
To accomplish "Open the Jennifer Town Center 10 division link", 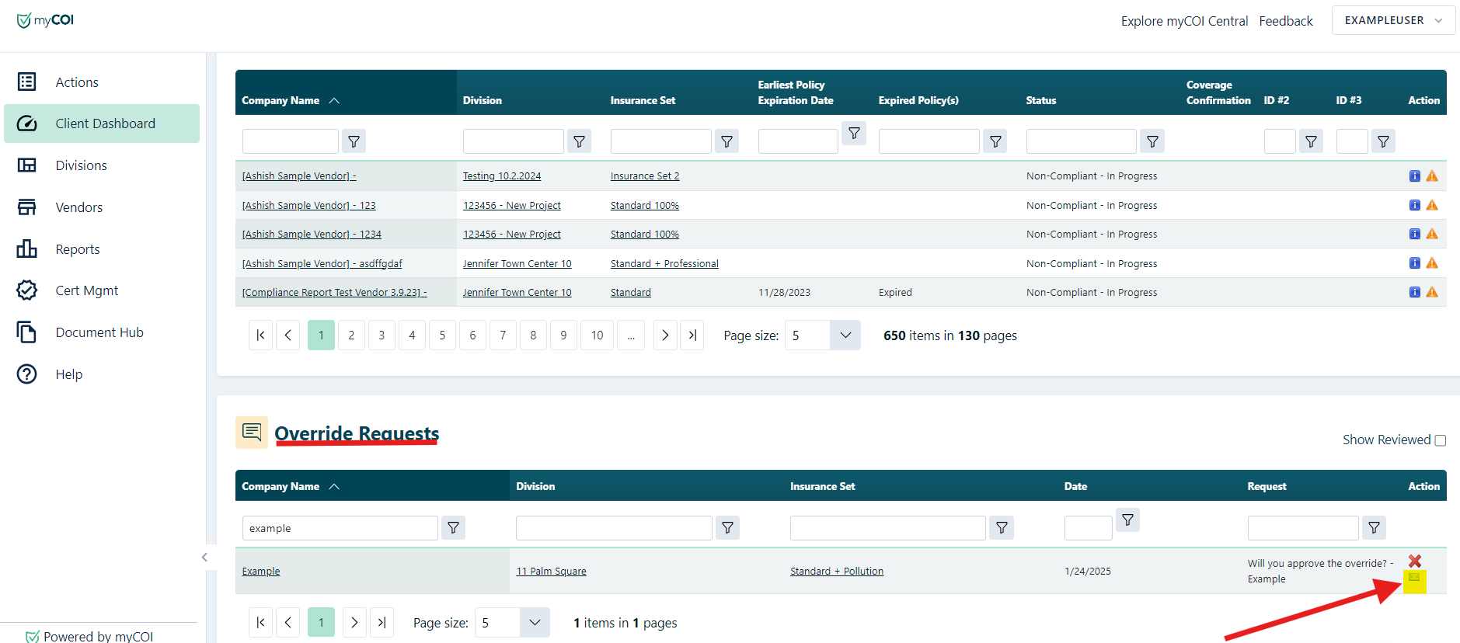I will coord(517,264).
